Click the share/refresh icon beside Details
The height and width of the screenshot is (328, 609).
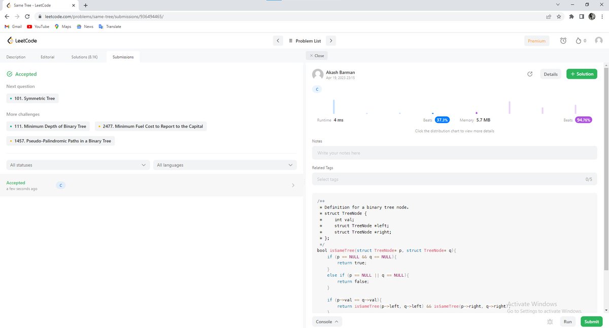click(530, 74)
